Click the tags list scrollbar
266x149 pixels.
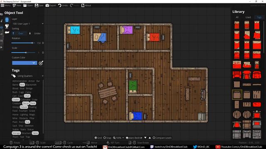pyautogui.click(x=43, y=106)
